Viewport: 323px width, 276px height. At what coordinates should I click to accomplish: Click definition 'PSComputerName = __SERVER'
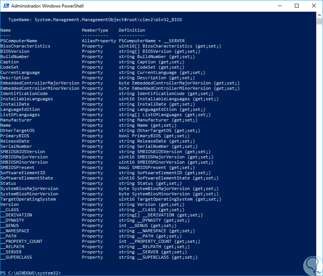coord(152,41)
